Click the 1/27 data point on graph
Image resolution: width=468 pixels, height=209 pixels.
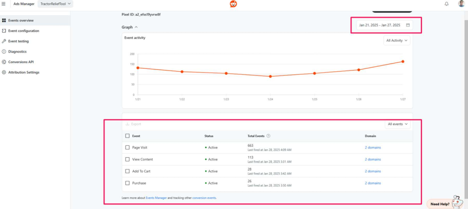pos(403,61)
